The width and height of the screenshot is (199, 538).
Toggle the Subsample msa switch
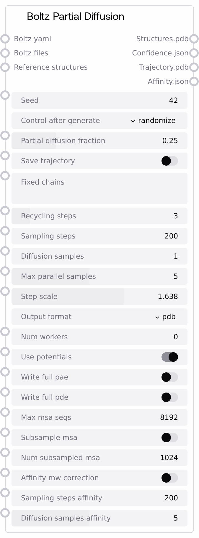[169, 438]
